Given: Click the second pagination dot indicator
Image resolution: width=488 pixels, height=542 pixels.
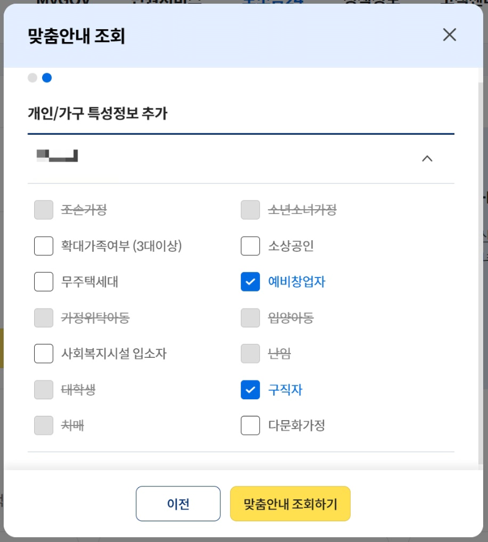Looking at the screenshot, I should tap(47, 78).
